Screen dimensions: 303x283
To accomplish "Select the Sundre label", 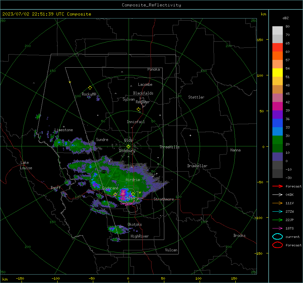I will pyautogui.click(x=102, y=139).
